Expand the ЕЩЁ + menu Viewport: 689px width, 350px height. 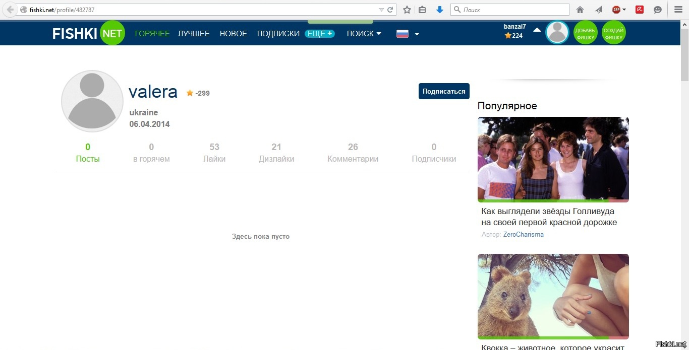320,34
